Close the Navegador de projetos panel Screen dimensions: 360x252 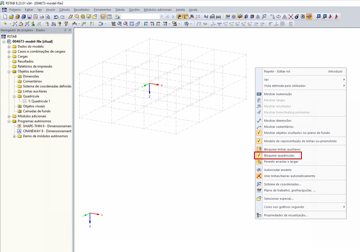click(x=70, y=30)
